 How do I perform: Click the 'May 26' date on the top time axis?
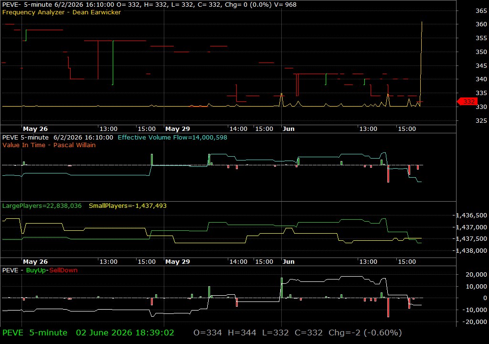click(35, 129)
